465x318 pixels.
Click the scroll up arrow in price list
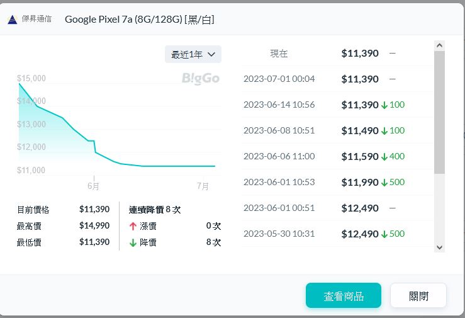(x=439, y=45)
